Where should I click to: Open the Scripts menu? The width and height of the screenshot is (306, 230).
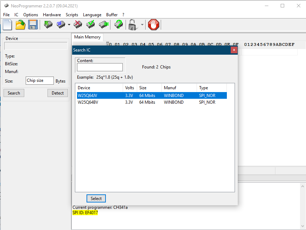click(72, 15)
